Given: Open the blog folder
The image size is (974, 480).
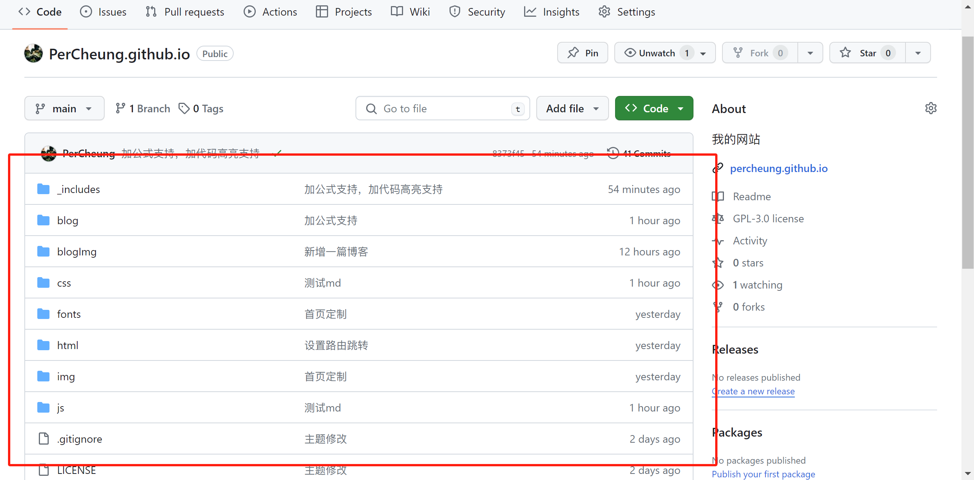Looking at the screenshot, I should pyautogui.click(x=68, y=220).
